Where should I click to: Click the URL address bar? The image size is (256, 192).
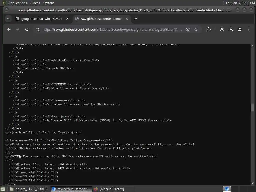(112, 29)
